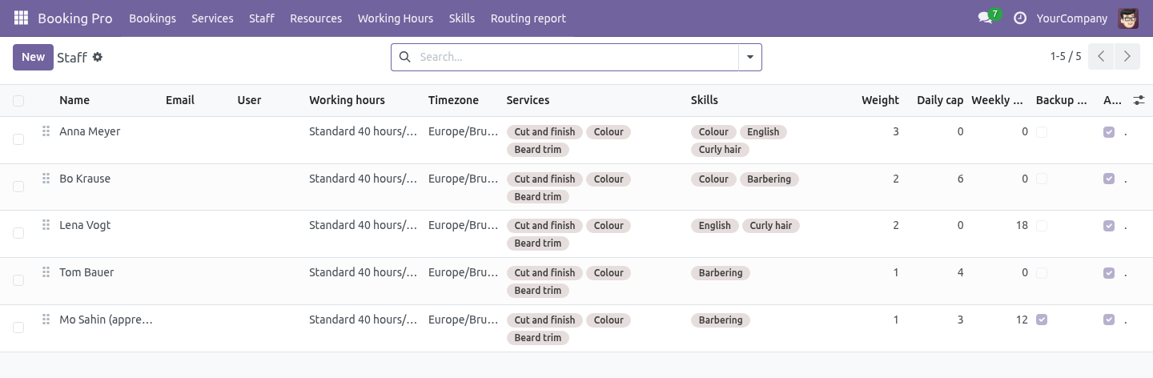1153x378 pixels.
Task: Open Bo Krause staff record
Action: [85, 179]
